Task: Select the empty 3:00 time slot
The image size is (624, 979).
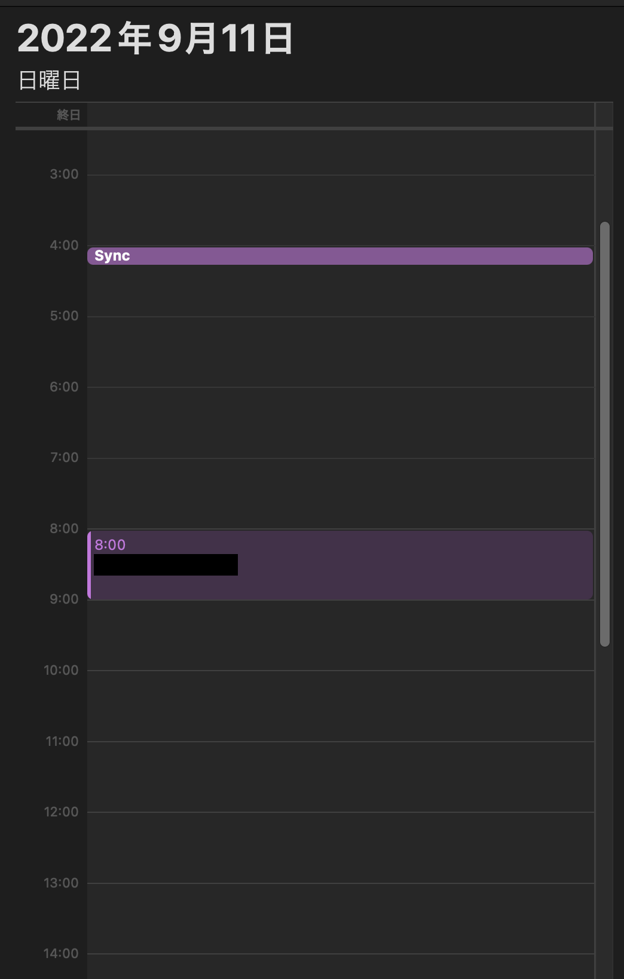Action: 341,210
